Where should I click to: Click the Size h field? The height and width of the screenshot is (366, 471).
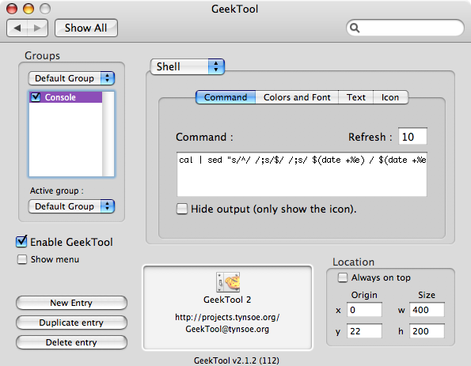[427, 331]
